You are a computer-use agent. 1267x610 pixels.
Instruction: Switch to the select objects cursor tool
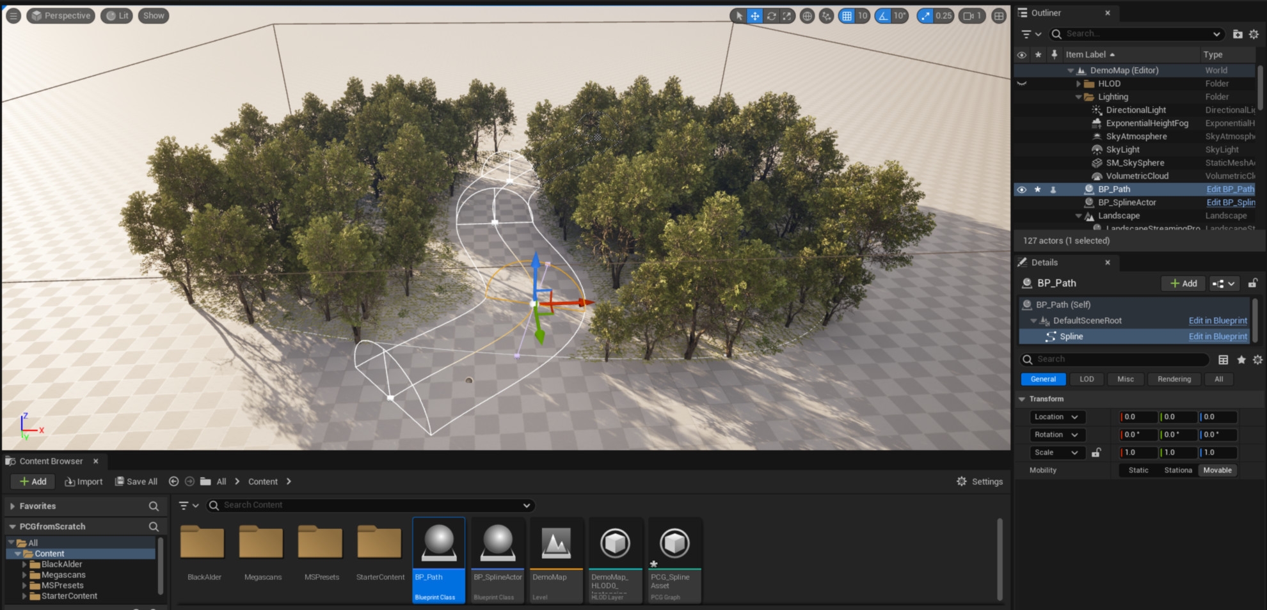(739, 16)
